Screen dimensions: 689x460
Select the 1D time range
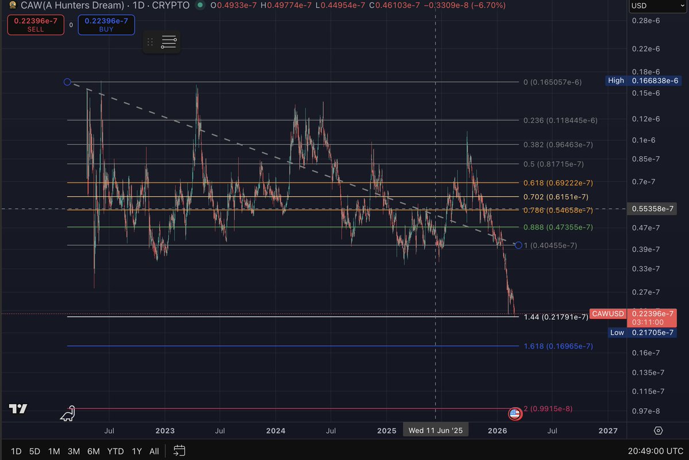(x=16, y=451)
